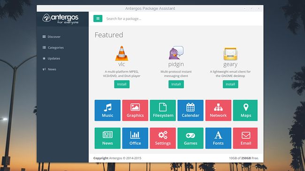Install the vlc package
305x171 pixels.
(x=122, y=84)
